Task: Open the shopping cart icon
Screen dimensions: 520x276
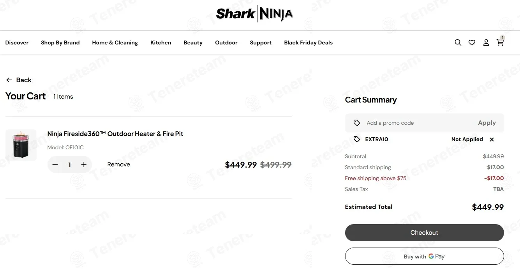Action: click(x=500, y=42)
